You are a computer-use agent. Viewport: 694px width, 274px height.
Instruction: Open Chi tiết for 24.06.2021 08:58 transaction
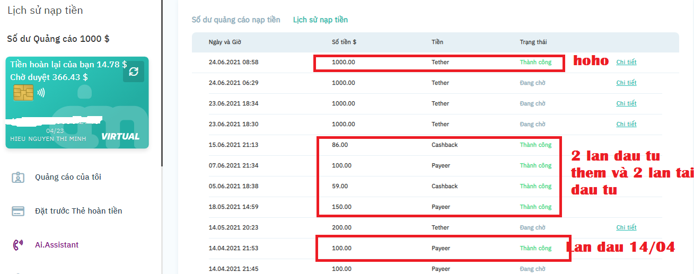626,62
